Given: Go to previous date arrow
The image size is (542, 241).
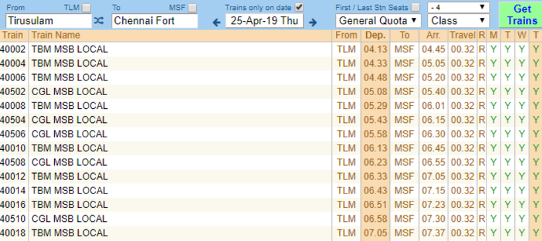Looking at the screenshot, I should [x=216, y=23].
